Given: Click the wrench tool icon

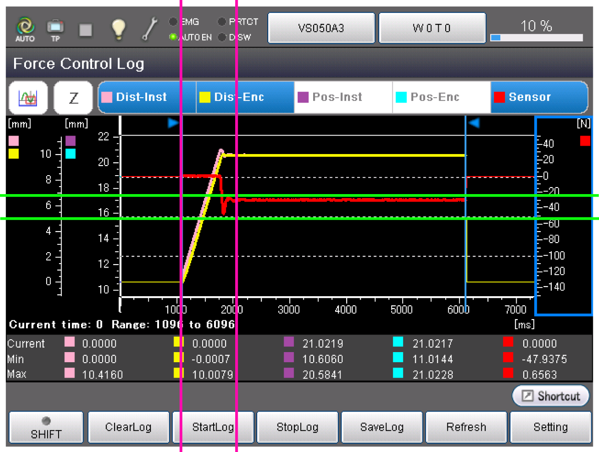Looking at the screenshot, I should click(150, 29).
